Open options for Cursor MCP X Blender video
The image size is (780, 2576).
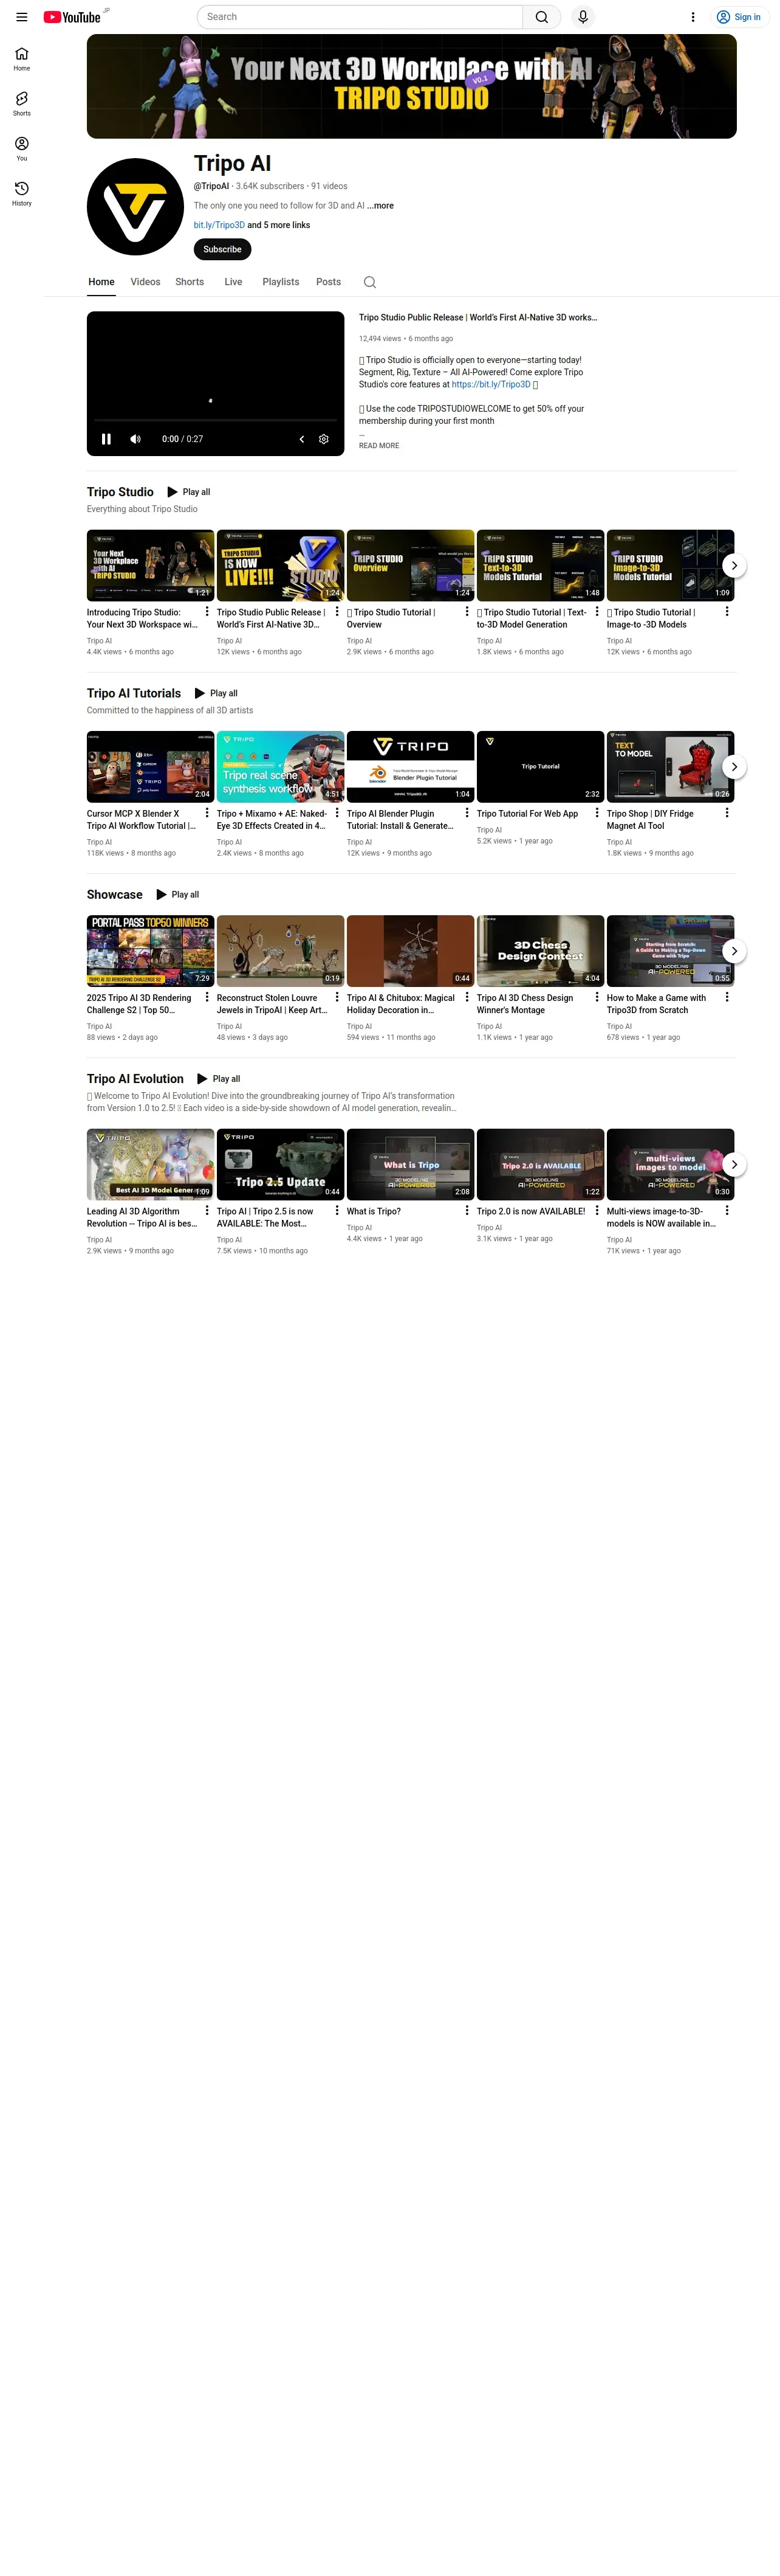click(207, 813)
